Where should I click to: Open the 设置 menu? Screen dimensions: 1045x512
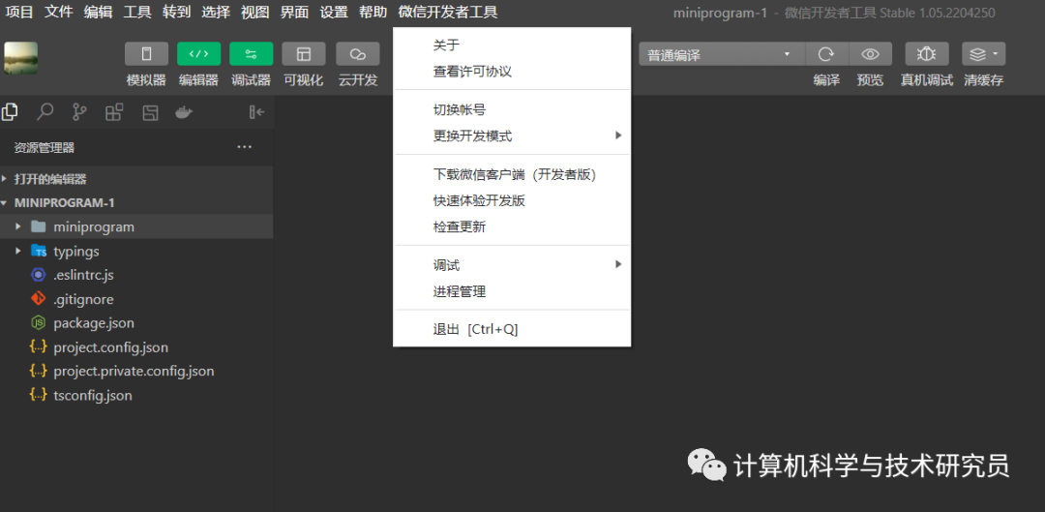(334, 12)
